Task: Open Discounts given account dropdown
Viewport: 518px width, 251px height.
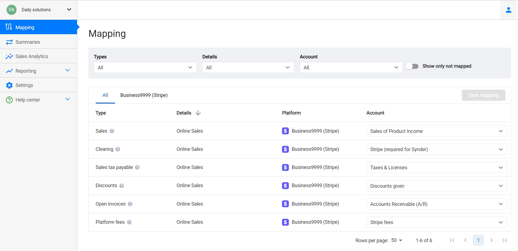Action: pos(437,186)
